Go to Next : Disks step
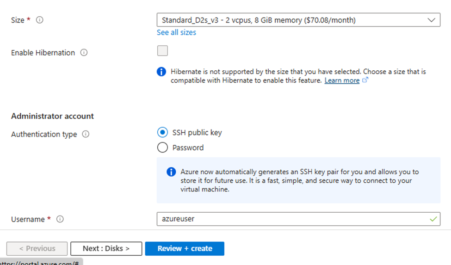 point(106,248)
